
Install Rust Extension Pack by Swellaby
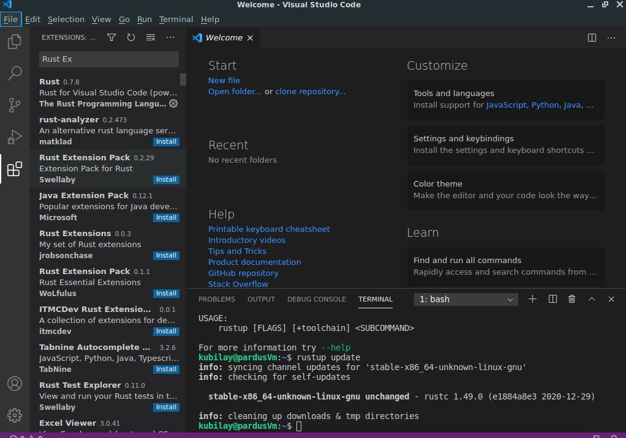(x=166, y=180)
